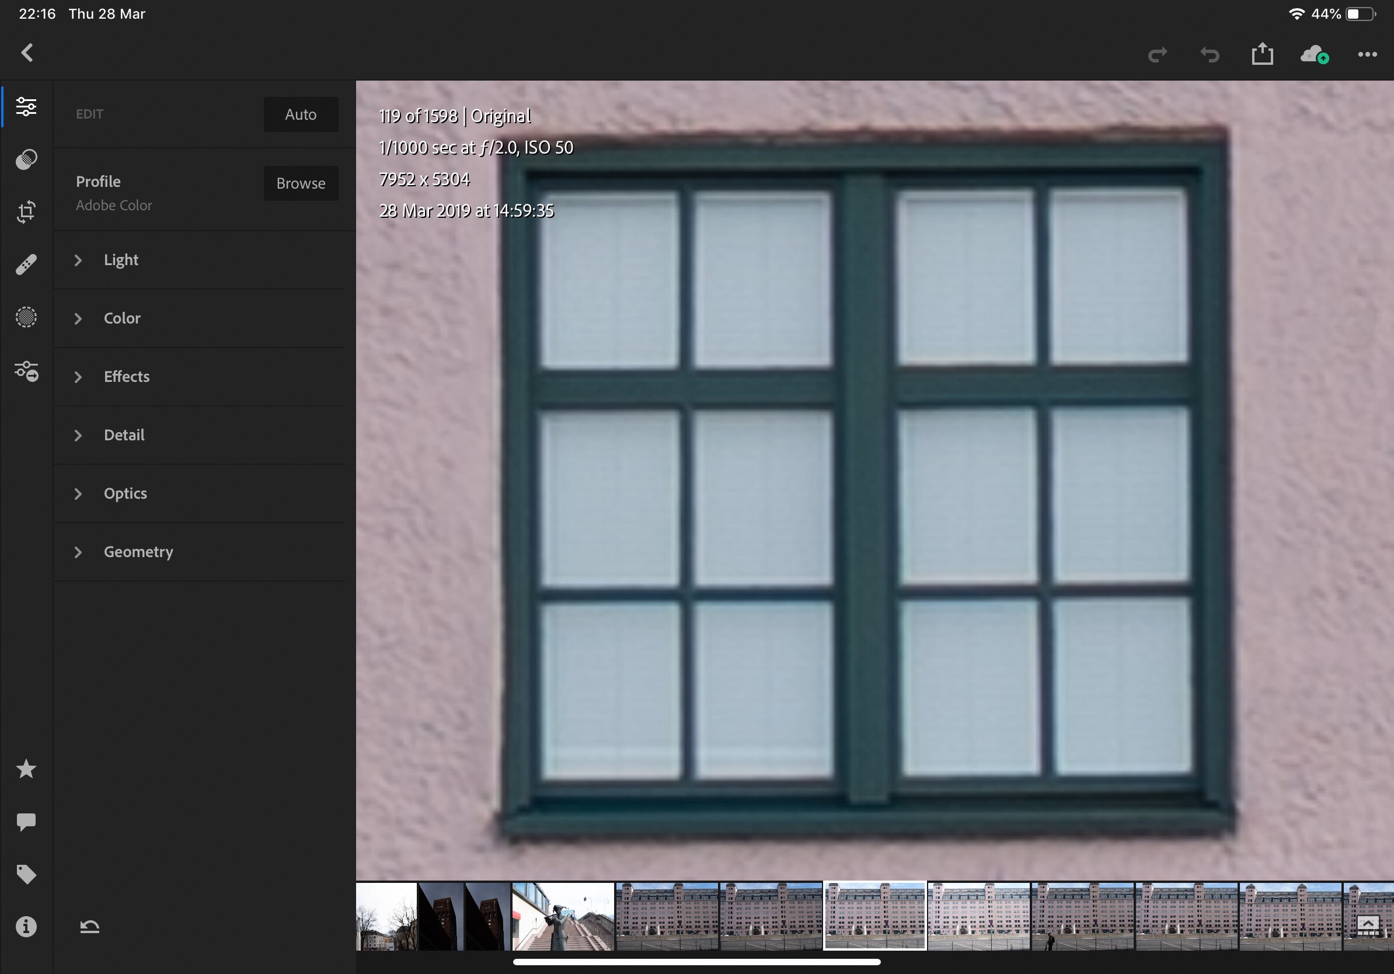Expand the Effects section
This screenshot has height=974, width=1394.
tap(126, 377)
